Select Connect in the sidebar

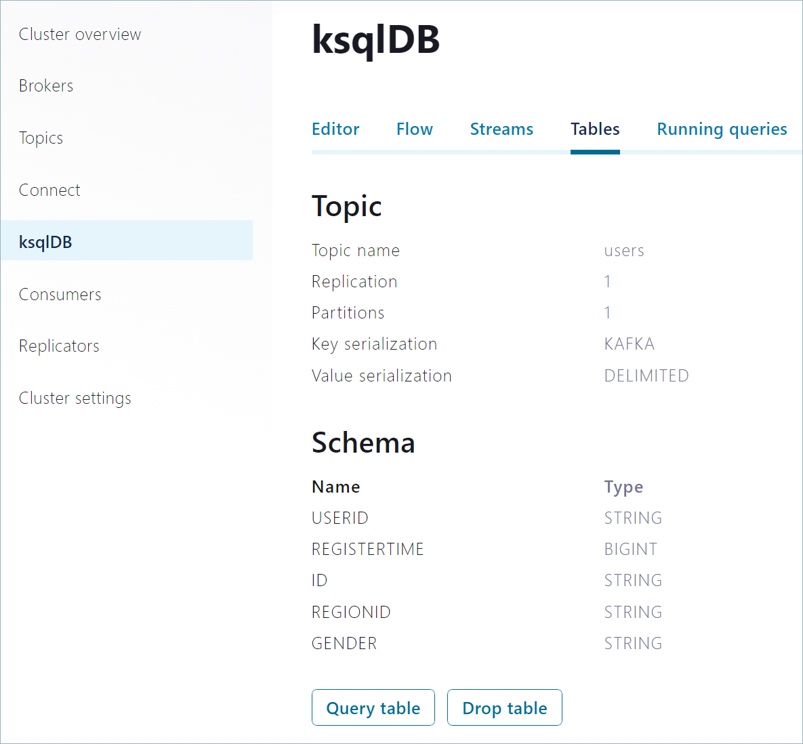click(49, 190)
